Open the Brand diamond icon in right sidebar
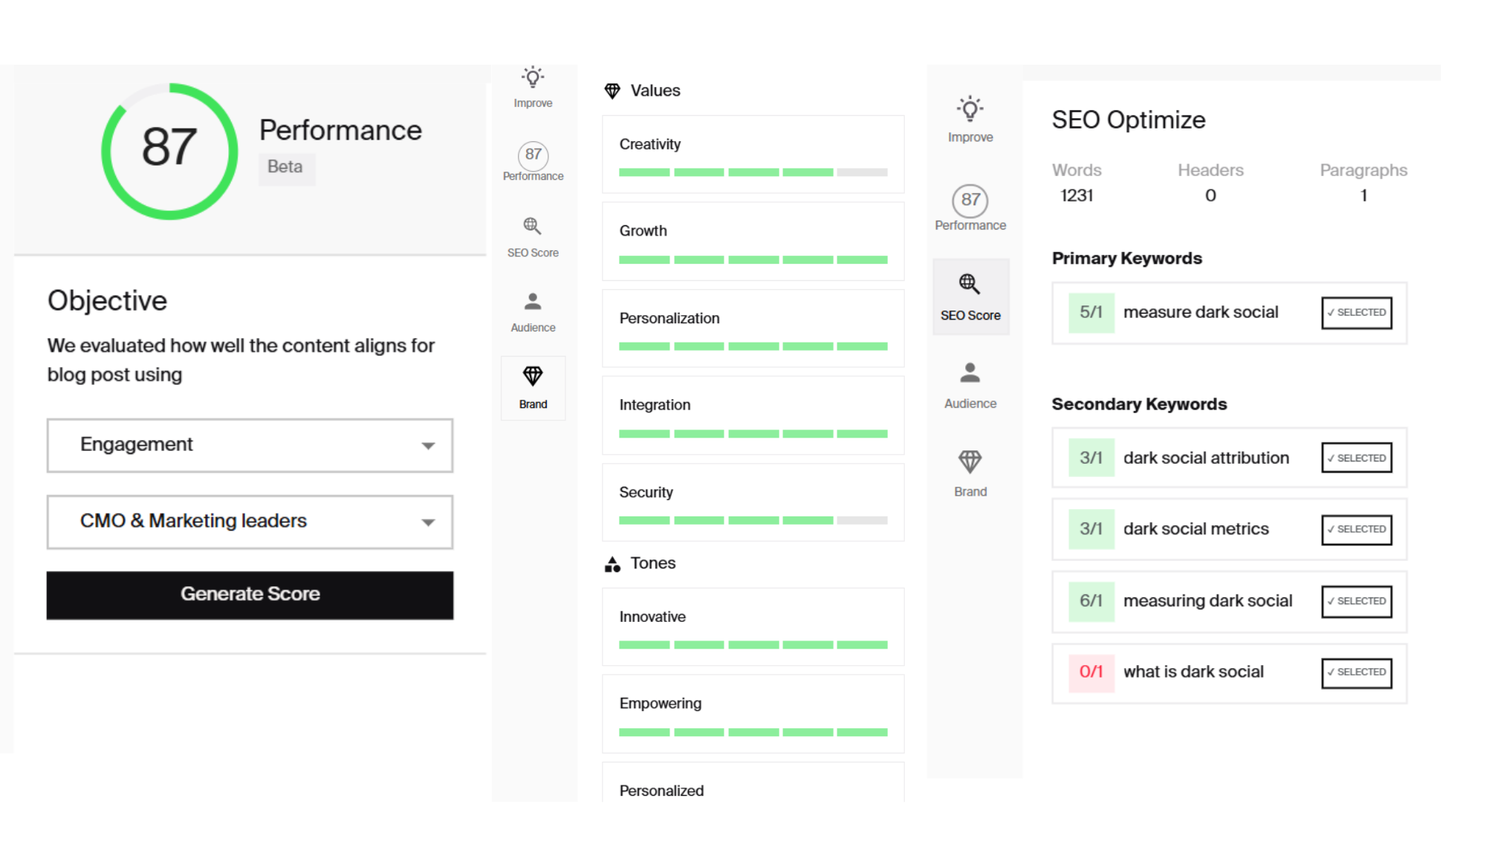The width and height of the screenshot is (1486, 859). pyautogui.click(x=970, y=462)
